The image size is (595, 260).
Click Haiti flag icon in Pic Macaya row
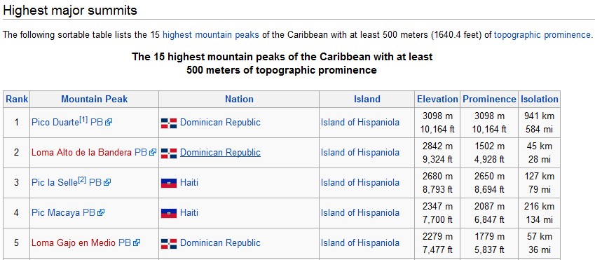coord(169,213)
